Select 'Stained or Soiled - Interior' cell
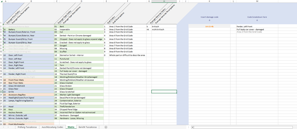Image resolution: width=297 pixels, height=129 pixels. tap(81, 55)
